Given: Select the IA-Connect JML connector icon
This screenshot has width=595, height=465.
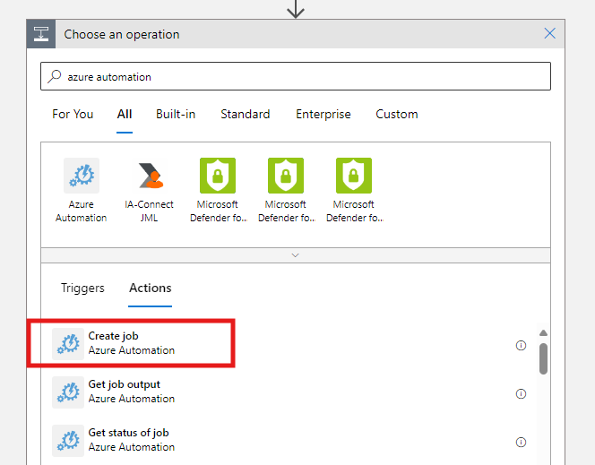Looking at the screenshot, I should (x=149, y=177).
